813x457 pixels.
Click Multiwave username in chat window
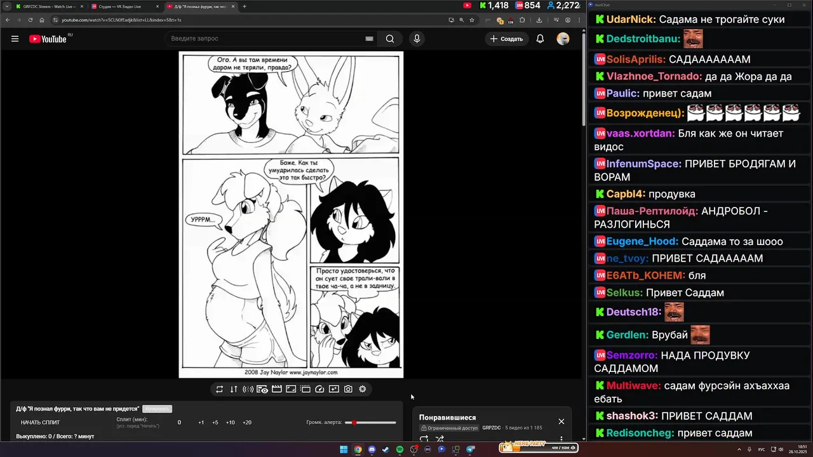point(634,386)
